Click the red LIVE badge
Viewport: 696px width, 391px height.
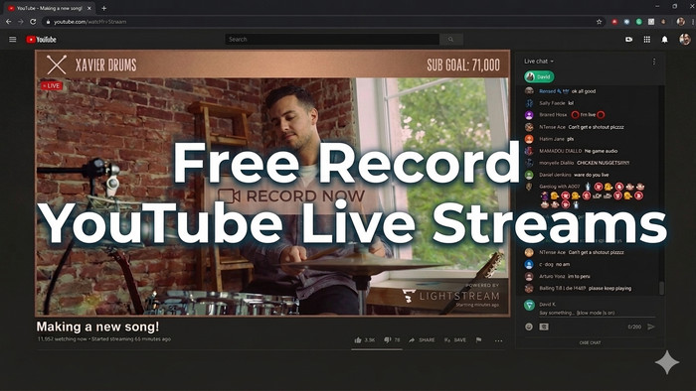pos(52,86)
